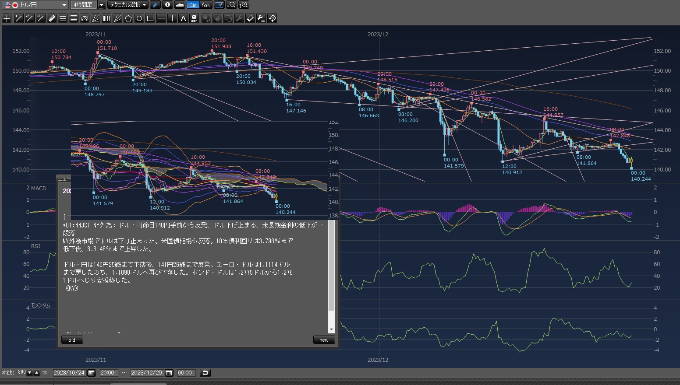Toggle the blue chart scale display button

pyautogui.click(x=219, y=5)
